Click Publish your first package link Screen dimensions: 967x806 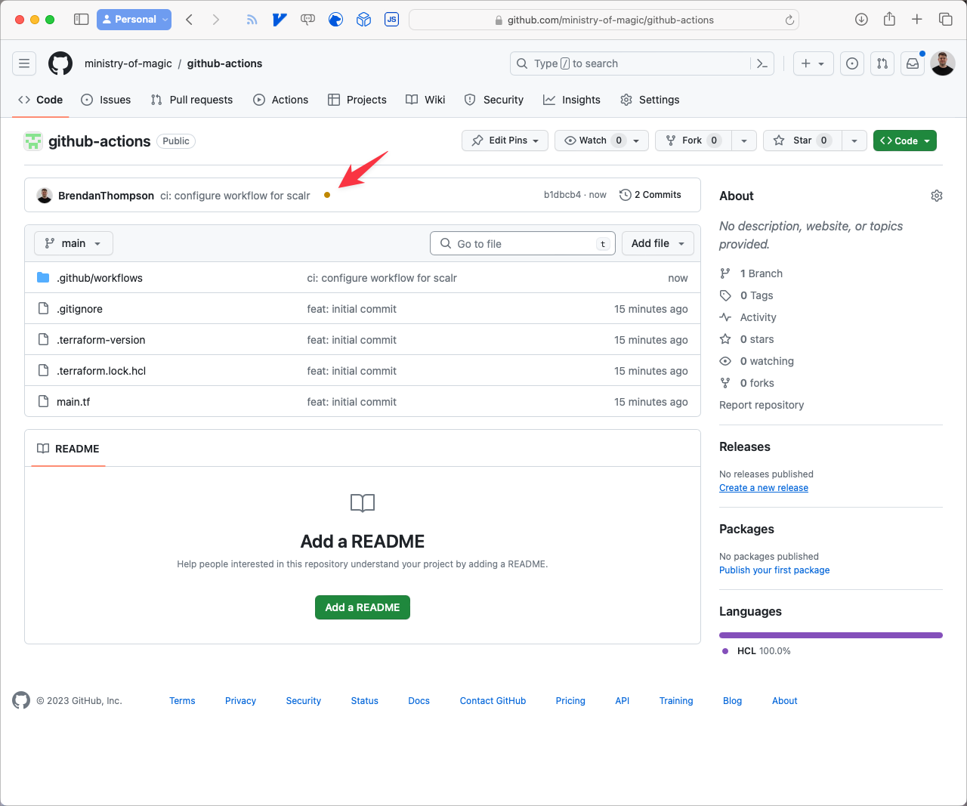click(774, 570)
